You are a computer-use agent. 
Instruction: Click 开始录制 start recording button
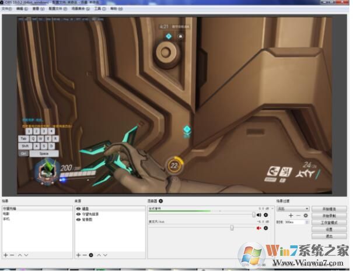point(329,216)
